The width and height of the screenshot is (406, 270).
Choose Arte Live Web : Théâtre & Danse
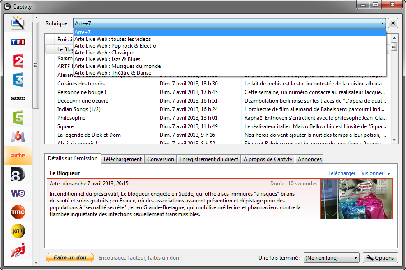pos(230,72)
